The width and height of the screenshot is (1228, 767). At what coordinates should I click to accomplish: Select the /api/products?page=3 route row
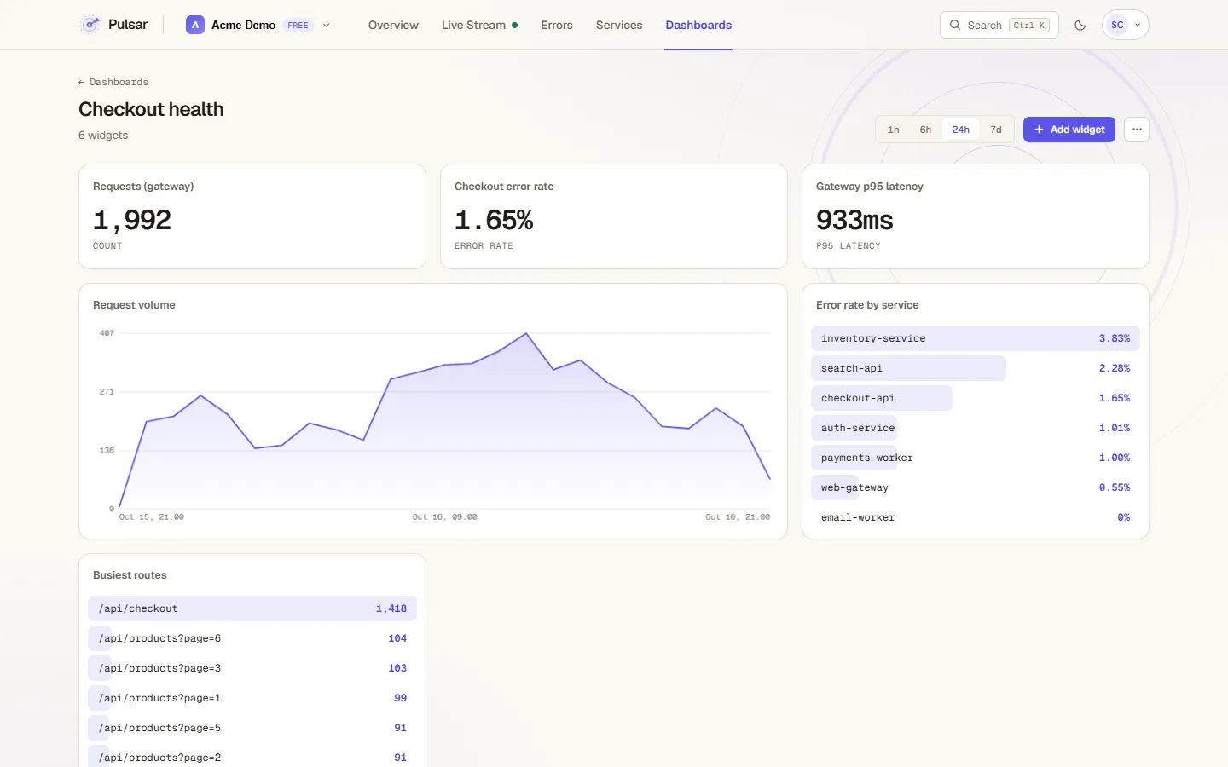(x=252, y=668)
